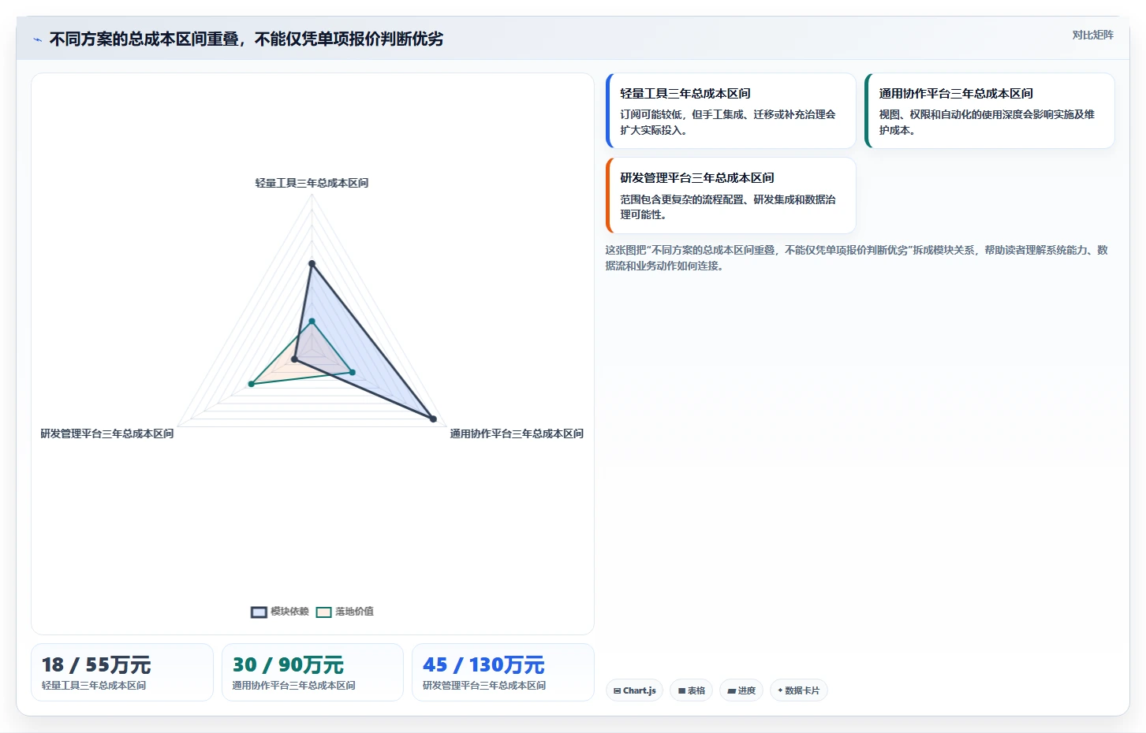The width and height of the screenshot is (1146, 733).
Task: Select the 表格 tag chip
Action: click(x=692, y=690)
